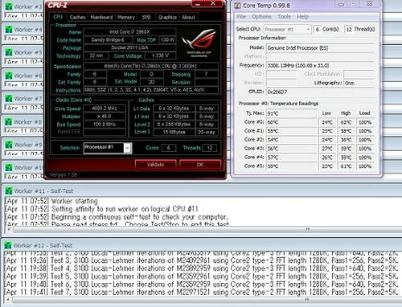The height and width of the screenshot is (307, 402).
Task: Click the Worker #8 window icon
Action: coord(9,121)
